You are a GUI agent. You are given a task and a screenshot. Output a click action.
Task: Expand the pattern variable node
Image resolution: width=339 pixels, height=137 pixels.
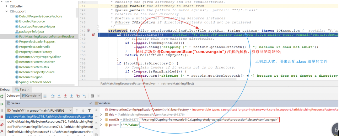(101, 125)
